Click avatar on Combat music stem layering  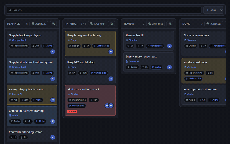(x=53, y=121)
